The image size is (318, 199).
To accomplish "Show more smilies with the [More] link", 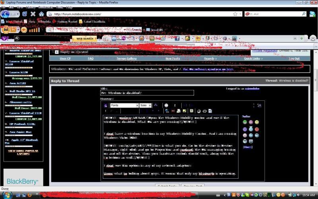I will tap(248, 147).
